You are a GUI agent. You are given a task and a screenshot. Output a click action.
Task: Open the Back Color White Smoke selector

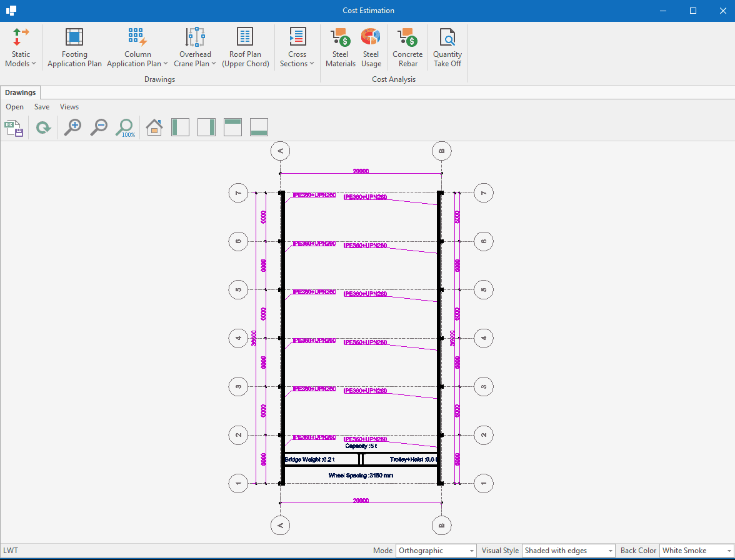click(x=696, y=551)
